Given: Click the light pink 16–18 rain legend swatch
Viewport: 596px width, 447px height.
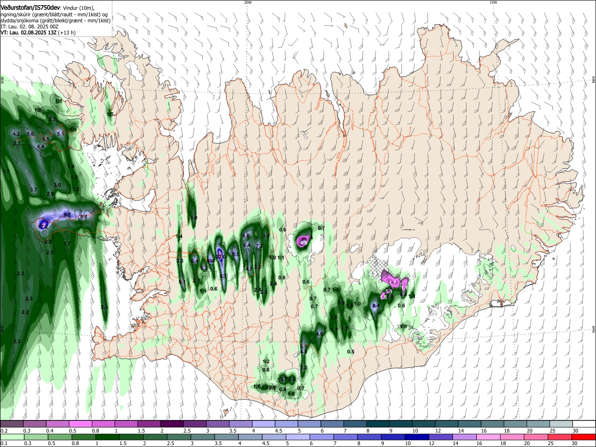Looking at the screenshot, I should coord(488,437).
